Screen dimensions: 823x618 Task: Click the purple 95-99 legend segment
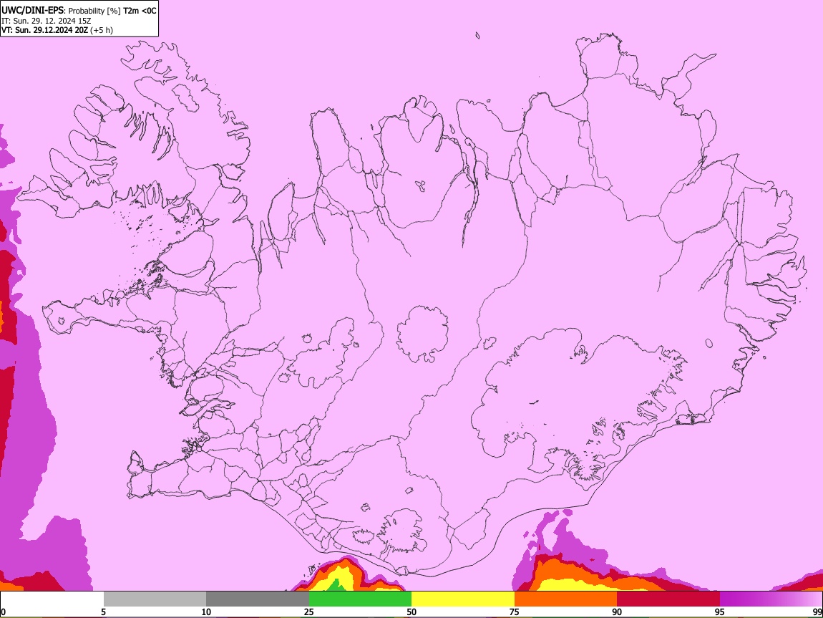pos(771,599)
